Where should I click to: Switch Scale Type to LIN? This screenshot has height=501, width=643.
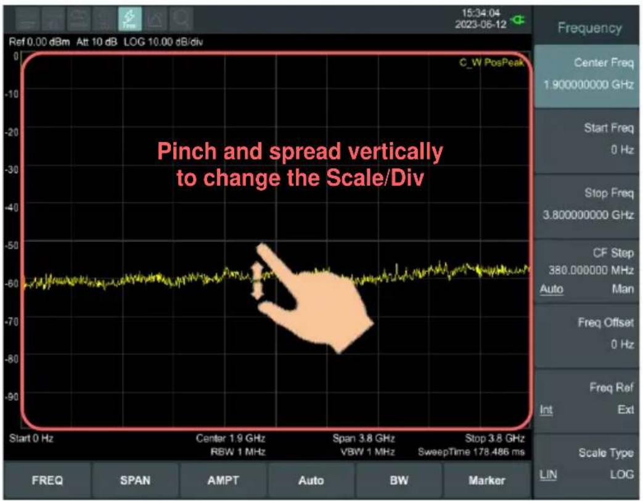[x=548, y=474]
